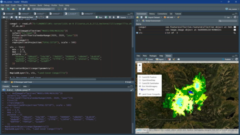Click the editor Save icon beside Source on Save
The width and height of the screenshot is (240, 135).
tap(16, 17)
